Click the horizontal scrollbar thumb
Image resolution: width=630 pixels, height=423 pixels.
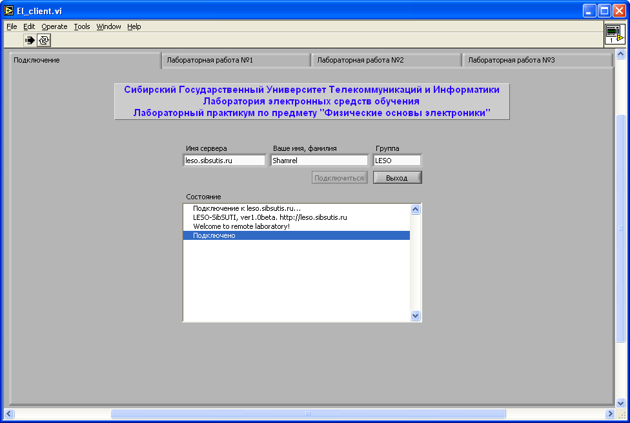308,413
